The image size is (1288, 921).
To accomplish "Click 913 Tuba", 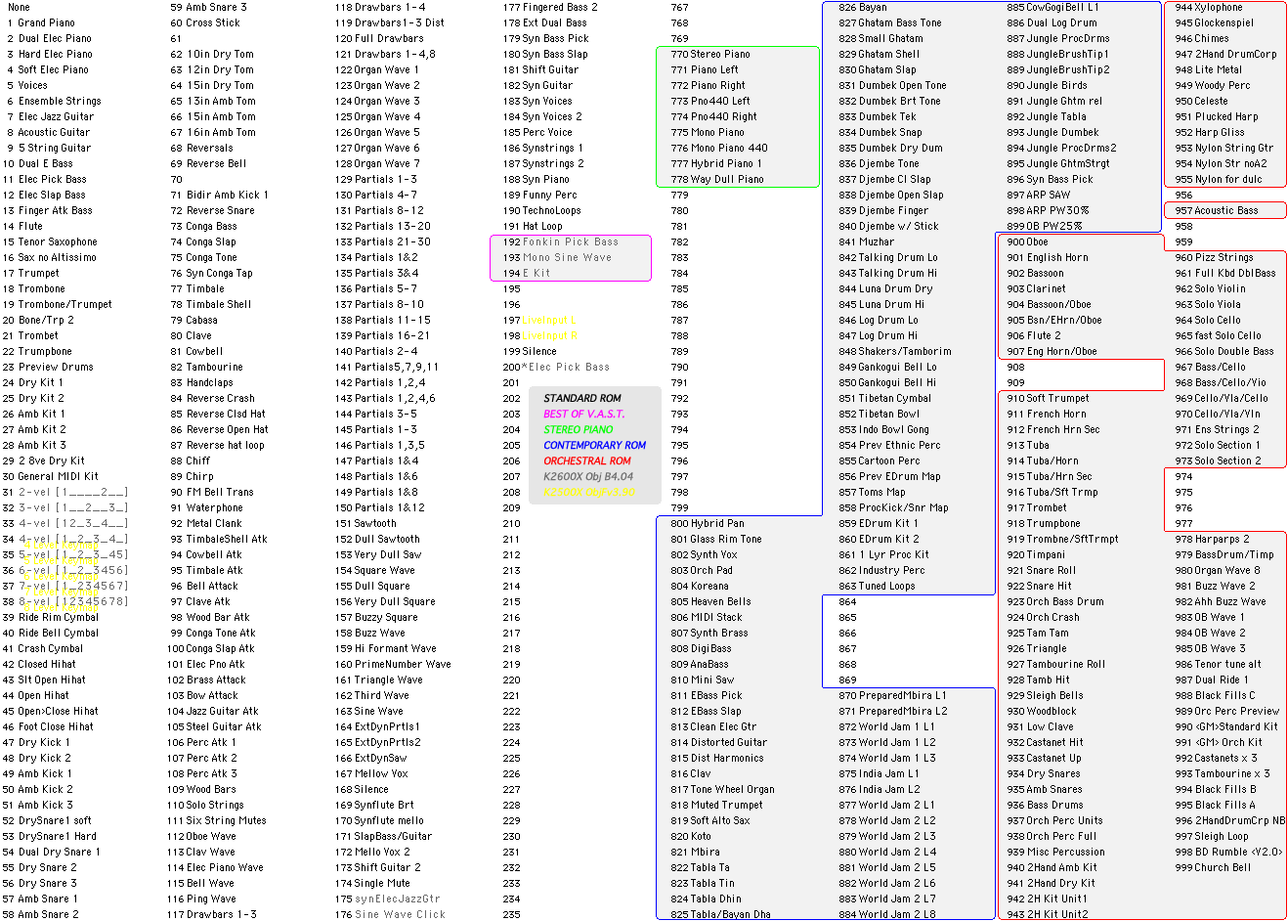I will point(1028,445).
